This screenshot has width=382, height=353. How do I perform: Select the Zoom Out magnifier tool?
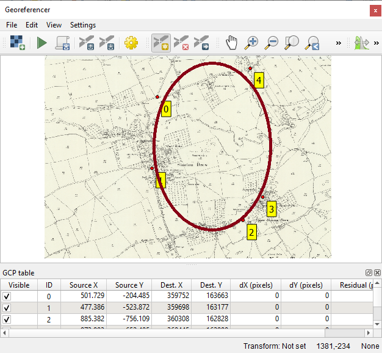272,43
